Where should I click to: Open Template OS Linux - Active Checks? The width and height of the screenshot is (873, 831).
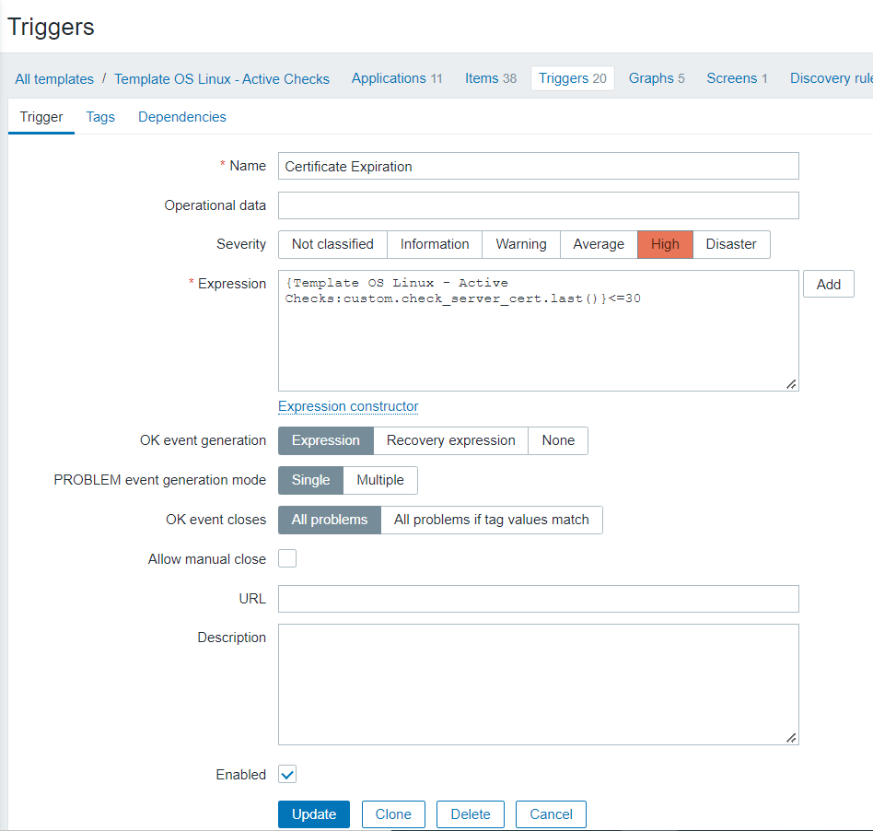[x=221, y=78]
